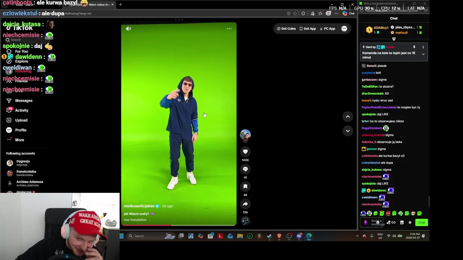Open Steam from the taskbar

pos(269,236)
